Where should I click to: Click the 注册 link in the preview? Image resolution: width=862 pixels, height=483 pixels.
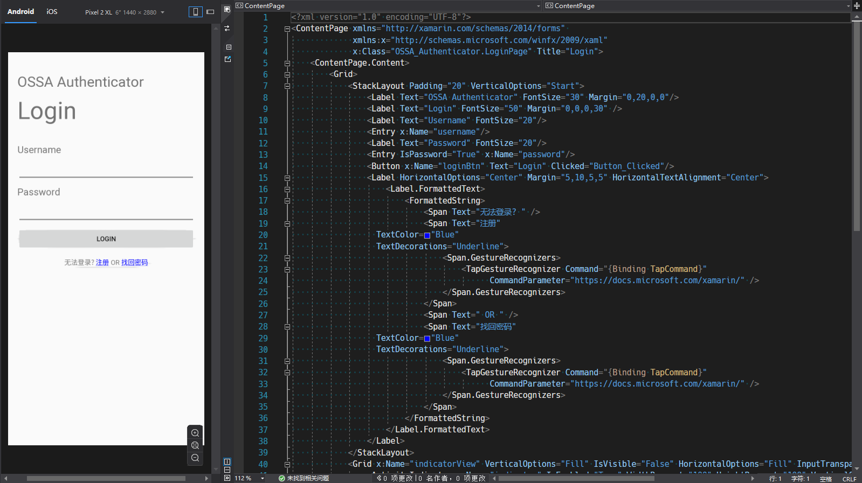tap(102, 263)
